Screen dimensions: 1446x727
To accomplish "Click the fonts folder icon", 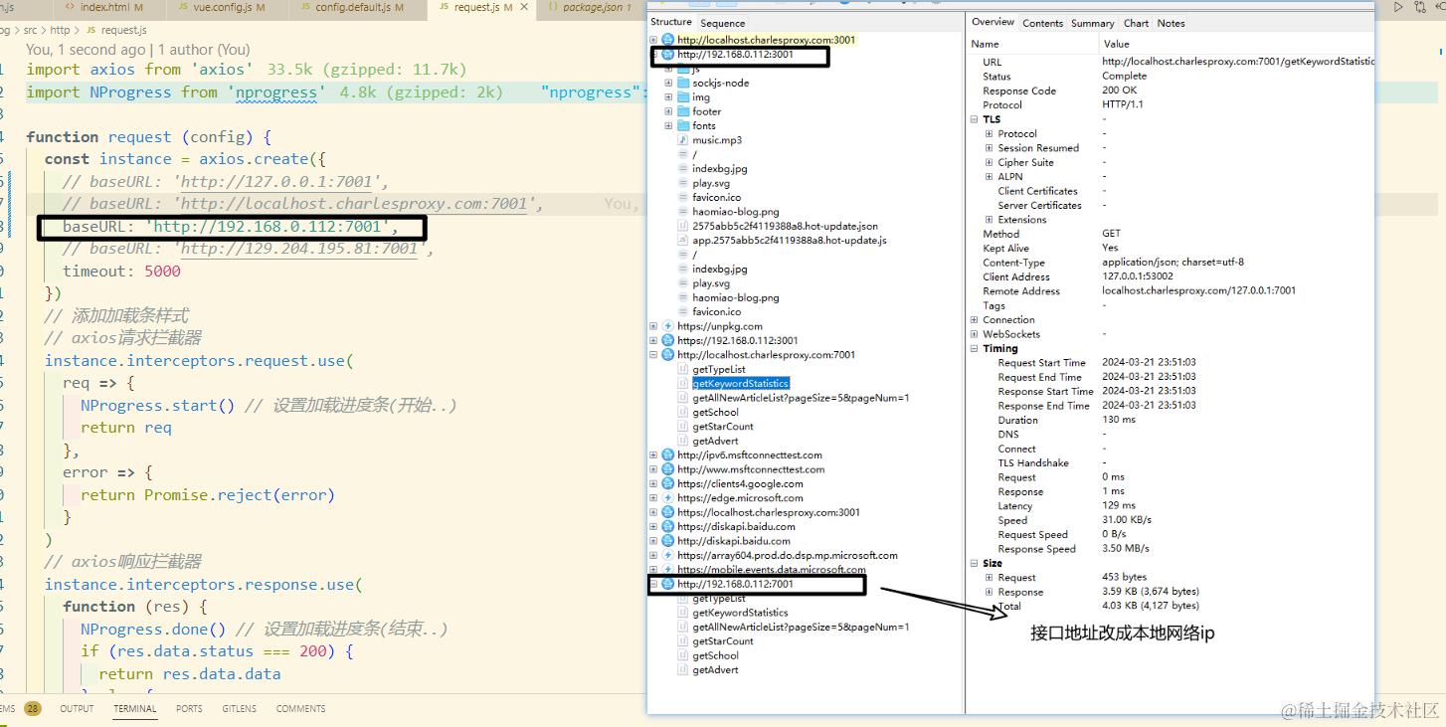I will click(x=683, y=126).
